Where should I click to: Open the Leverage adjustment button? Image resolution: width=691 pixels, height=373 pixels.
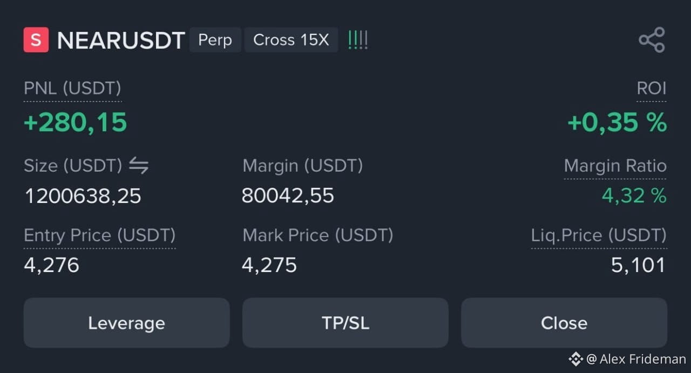click(x=127, y=323)
